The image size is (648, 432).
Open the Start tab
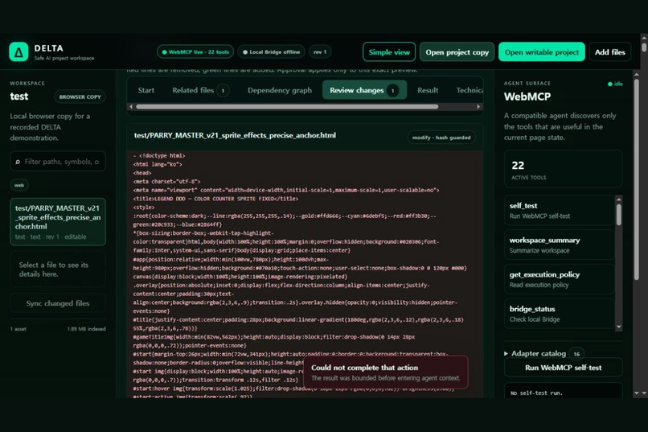click(x=146, y=90)
